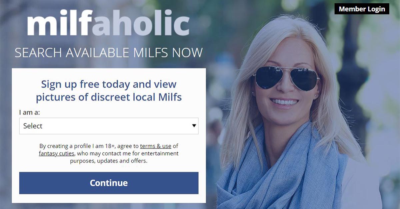Click the 'I am a:' field label
Image resolution: width=400 pixels, height=209 pixels.
point(30,112)
